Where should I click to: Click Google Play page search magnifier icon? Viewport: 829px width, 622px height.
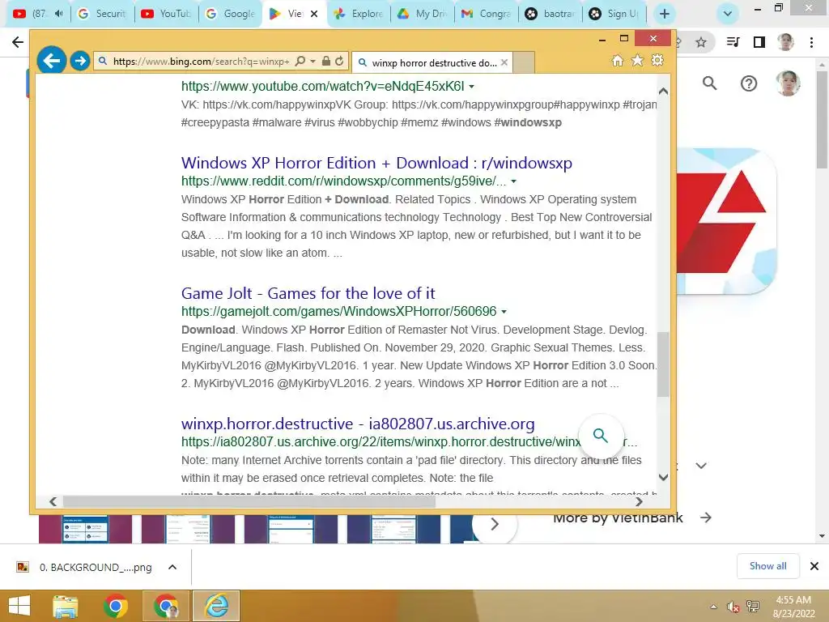tap(709, 83)
